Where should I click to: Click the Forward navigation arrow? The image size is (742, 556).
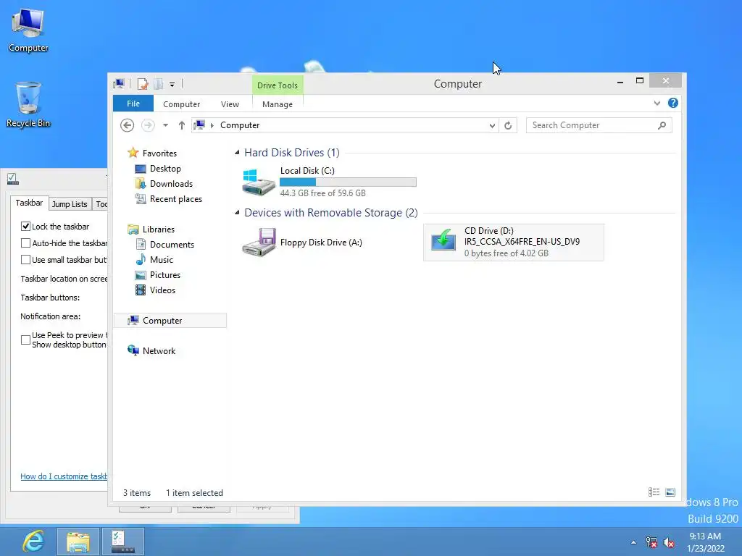[x=148, y=125]
